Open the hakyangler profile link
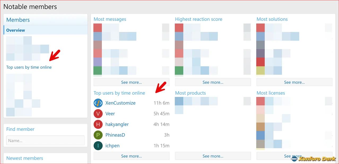 click(x=117, y=124)
